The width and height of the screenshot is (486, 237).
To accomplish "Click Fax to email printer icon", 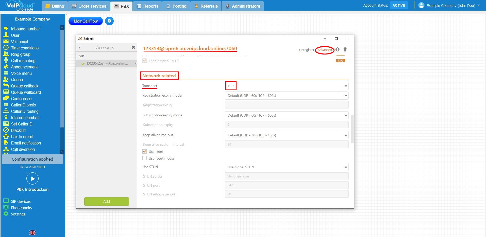I will [x=6, y=136].
